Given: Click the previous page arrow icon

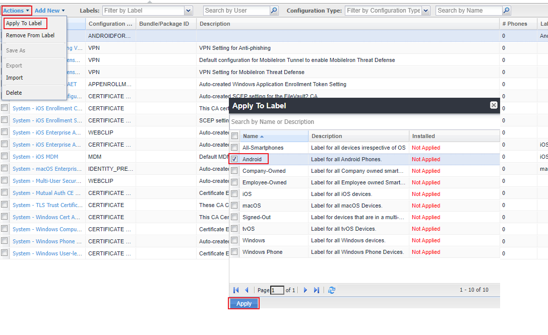Looking at the screenshot, I should tap(247, 290).
